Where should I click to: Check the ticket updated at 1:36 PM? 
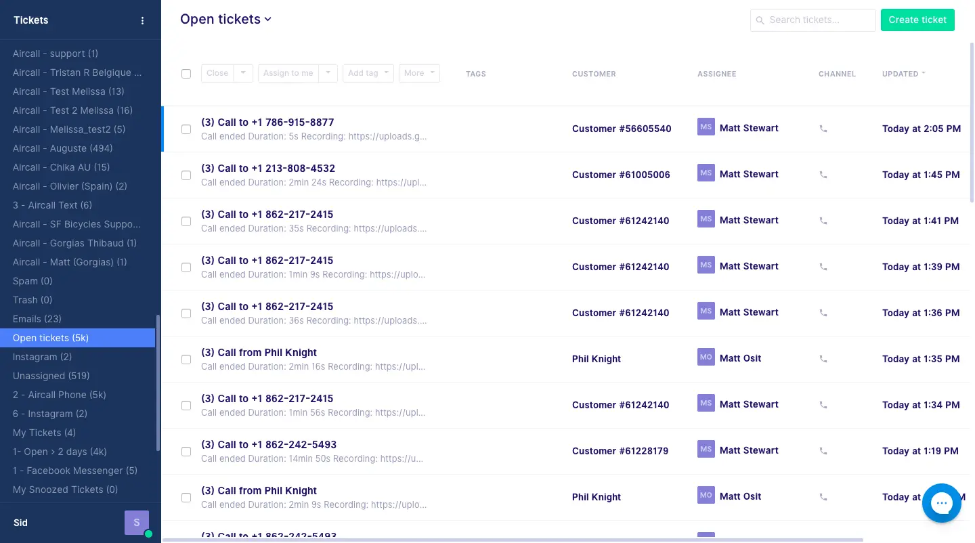[186, 313]
